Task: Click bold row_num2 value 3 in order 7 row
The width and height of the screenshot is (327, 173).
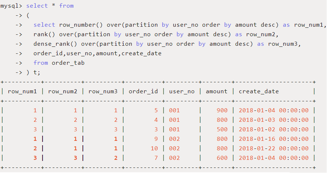Action: point(75,158)
